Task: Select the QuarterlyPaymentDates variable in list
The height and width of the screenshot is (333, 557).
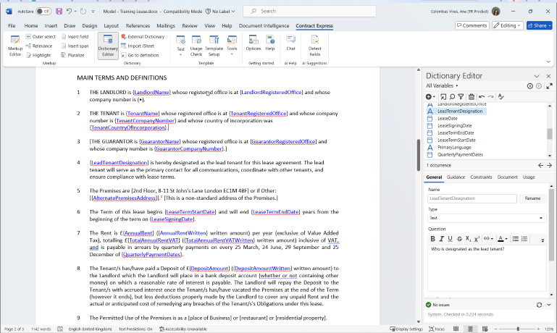Action: tap(461, 155)
